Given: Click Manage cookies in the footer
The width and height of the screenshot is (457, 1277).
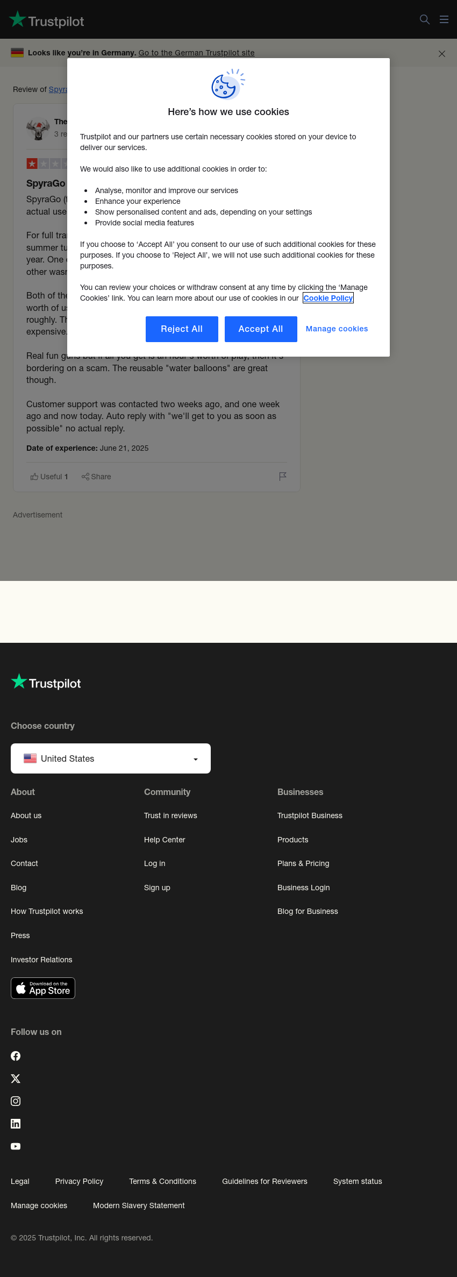Looking at the screenshot, I should (x=39, y=1205).
